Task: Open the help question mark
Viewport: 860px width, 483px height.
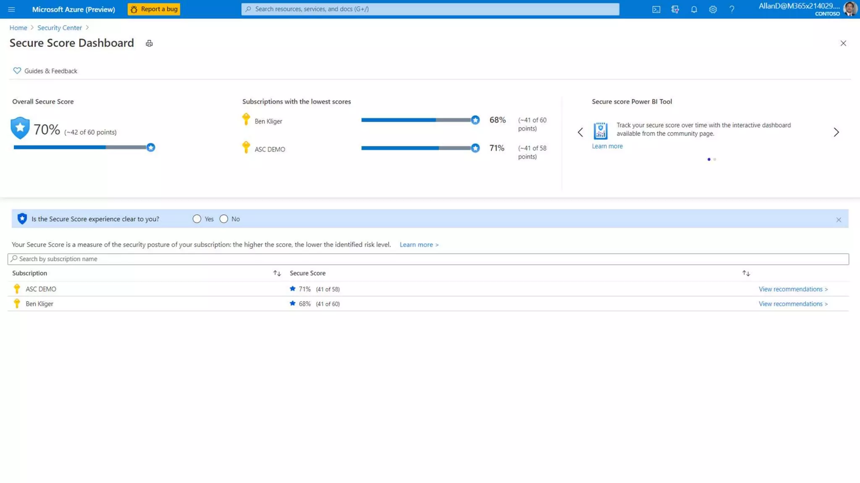Action: (732, 9)
